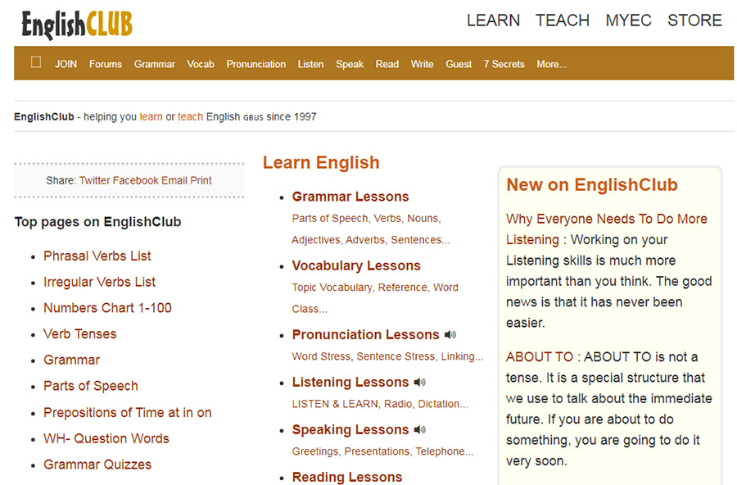Click the speaker icon beside Listening Lessons
Viewport: 737px width, 485px height.
[418, 382]
